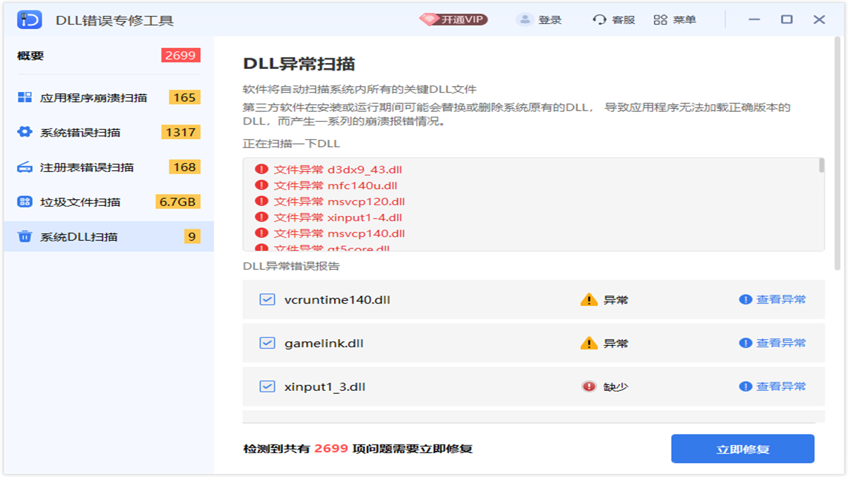Click the warning icon beside vcruntime140.dll
848x477 pixels.
(588, 299)
